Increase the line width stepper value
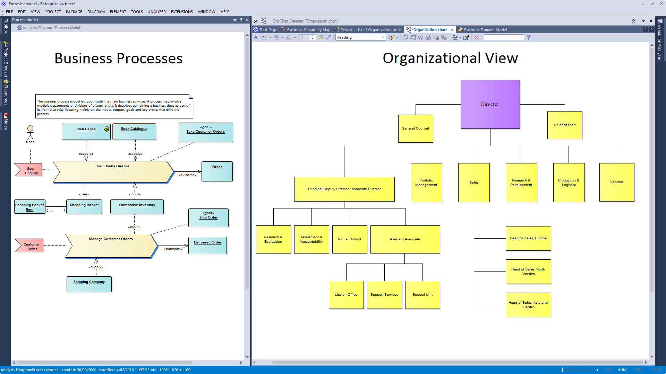 coord(313,36)
